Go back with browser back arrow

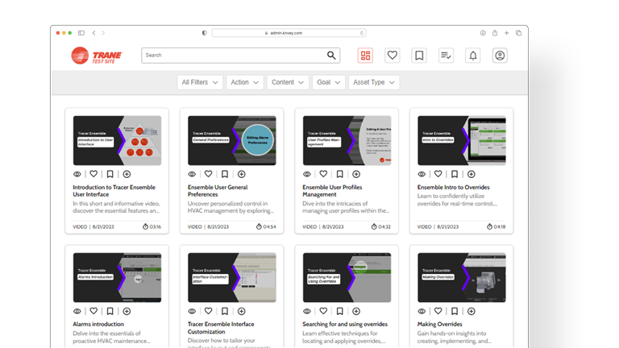(x=94, y=33)
